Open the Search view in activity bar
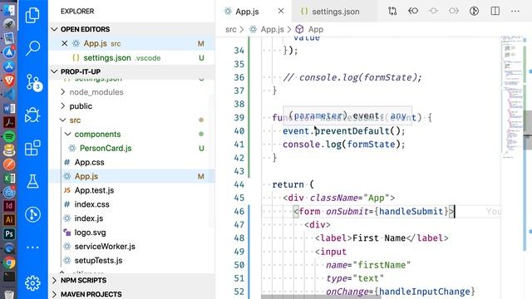 [x=32, y=48]
